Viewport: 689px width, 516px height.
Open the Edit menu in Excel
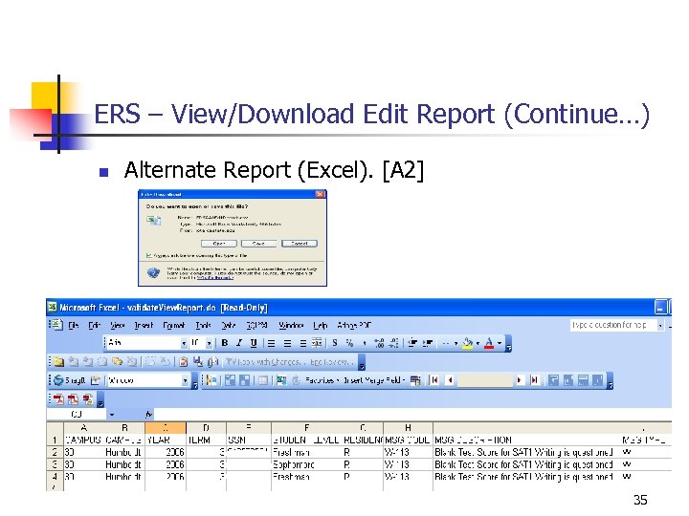click(94, 326)
